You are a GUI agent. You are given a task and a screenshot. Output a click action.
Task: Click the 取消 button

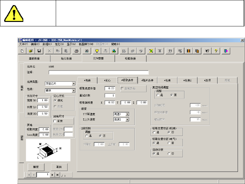click(59, 167)
